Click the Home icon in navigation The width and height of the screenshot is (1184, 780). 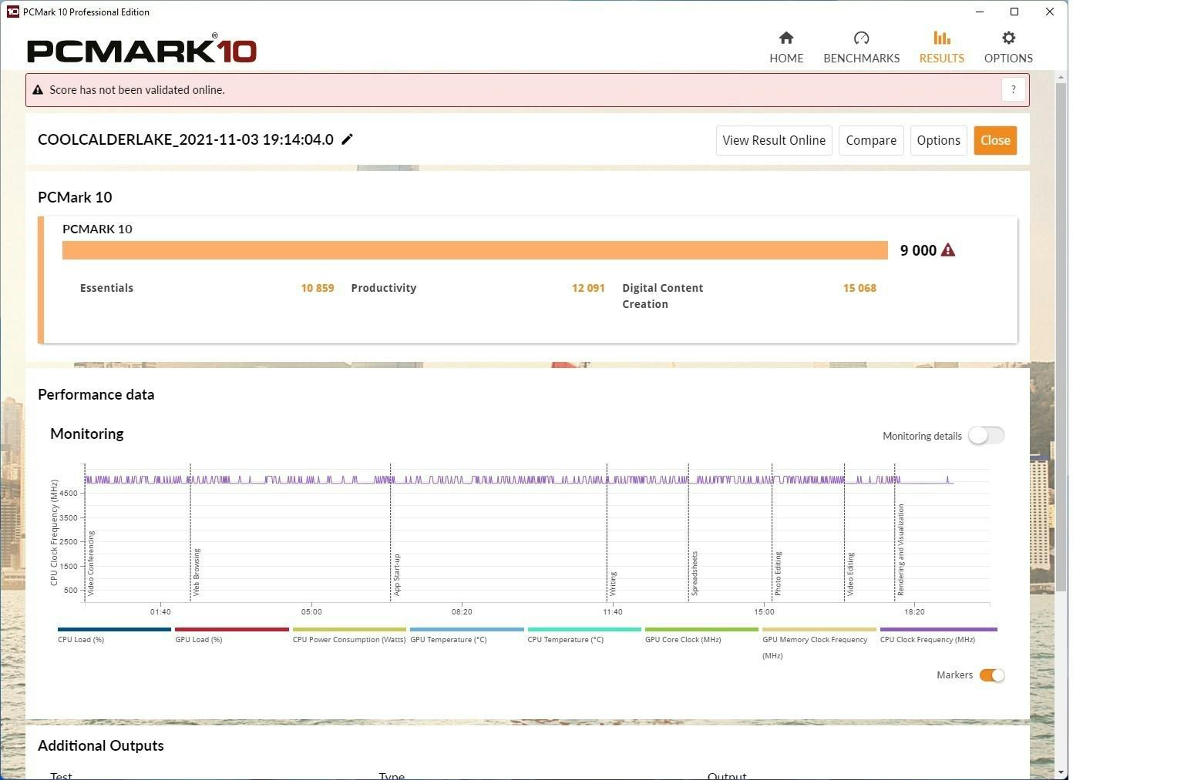point(785,38)
